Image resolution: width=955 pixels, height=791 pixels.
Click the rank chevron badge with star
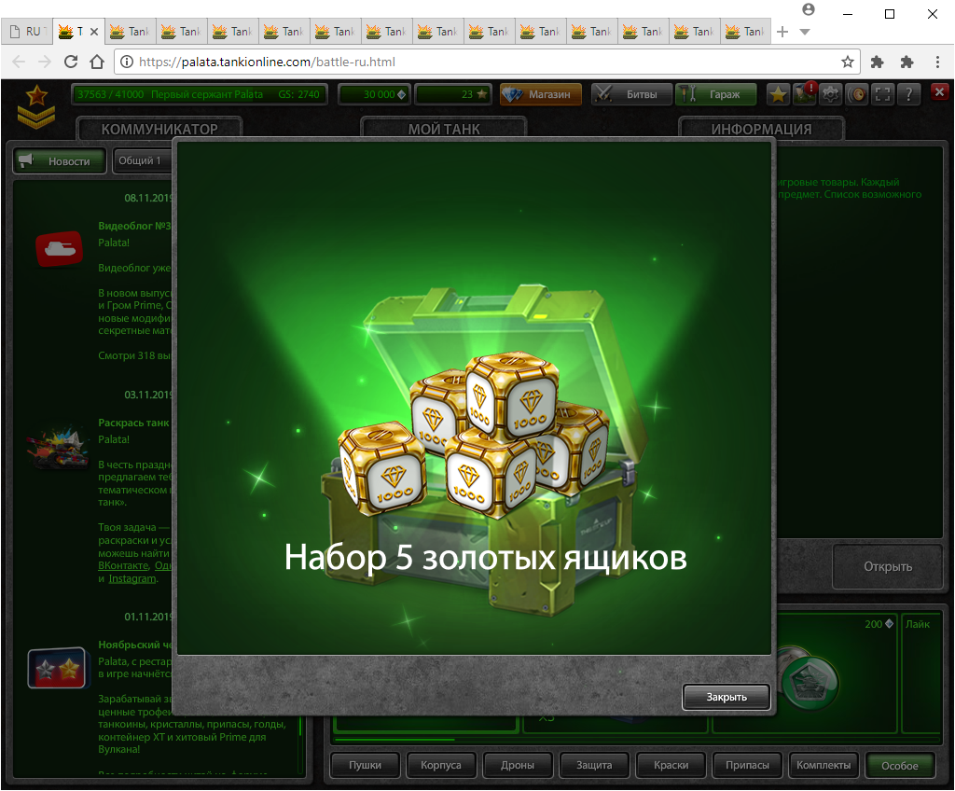[x=36, y=106]
